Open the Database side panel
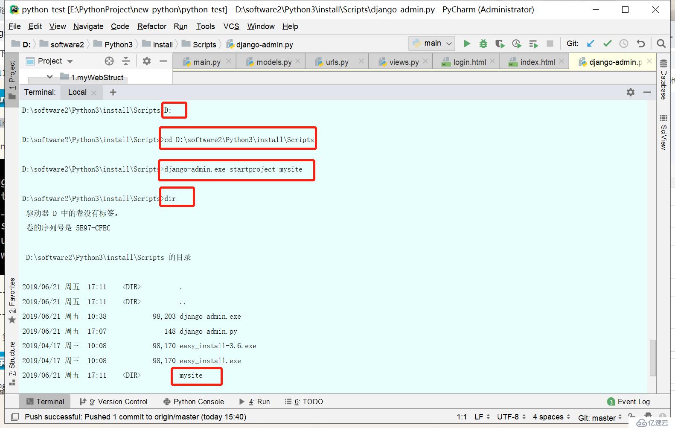 pyautogui.click(x=663, y=80)
